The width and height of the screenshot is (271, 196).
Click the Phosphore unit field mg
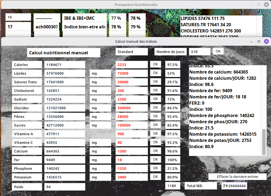pos(100,169)
